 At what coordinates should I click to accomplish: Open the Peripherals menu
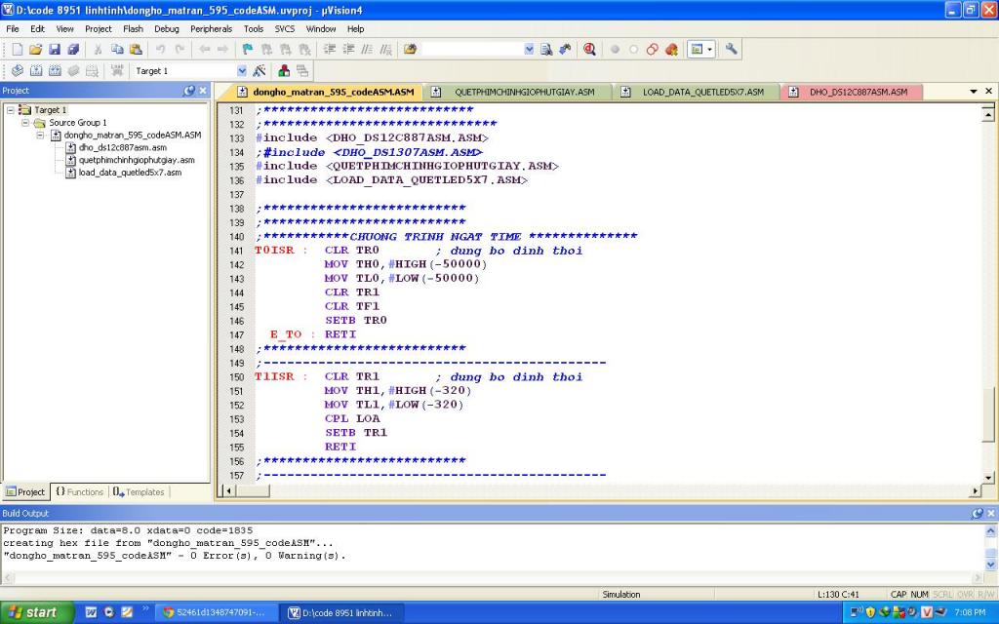210,29
